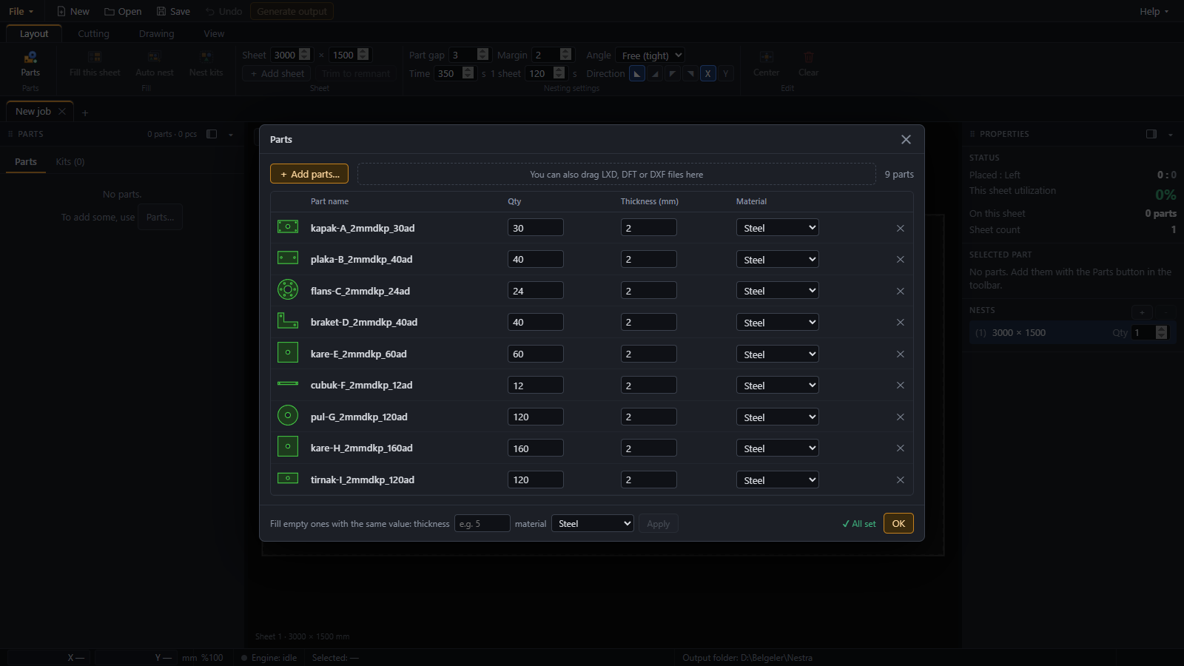Click the Clear edit tool icon
The width and height of the screenshot is (1184, 666).
808,57
